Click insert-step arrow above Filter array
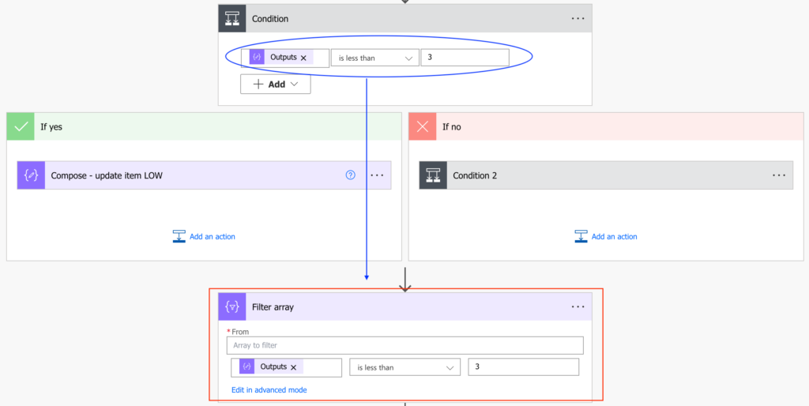 tap(405, 279)
